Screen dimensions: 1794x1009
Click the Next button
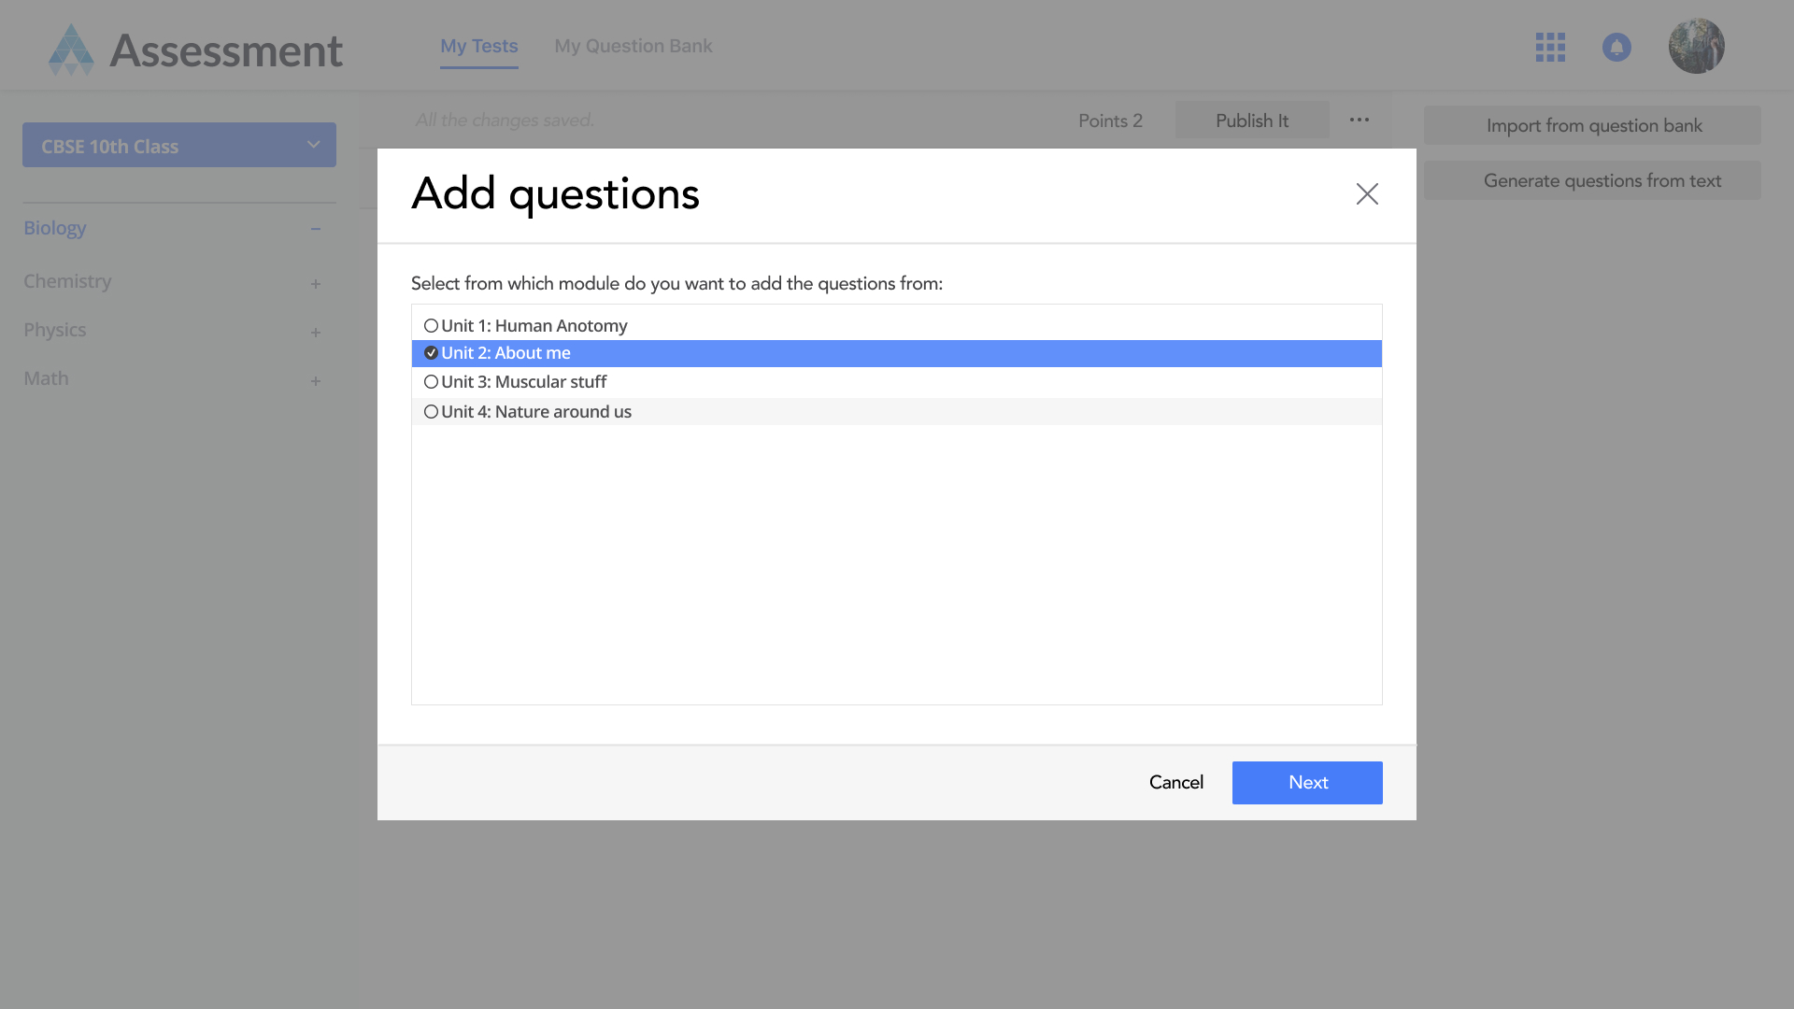point(1306,783)
